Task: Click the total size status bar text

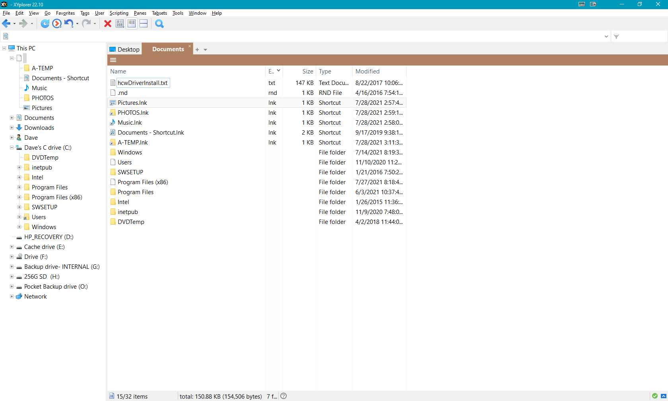Action: coord(221,396)
